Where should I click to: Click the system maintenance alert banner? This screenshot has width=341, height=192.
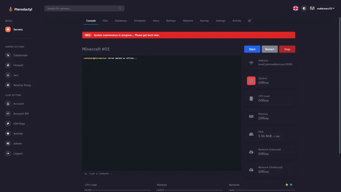(189, 35)
